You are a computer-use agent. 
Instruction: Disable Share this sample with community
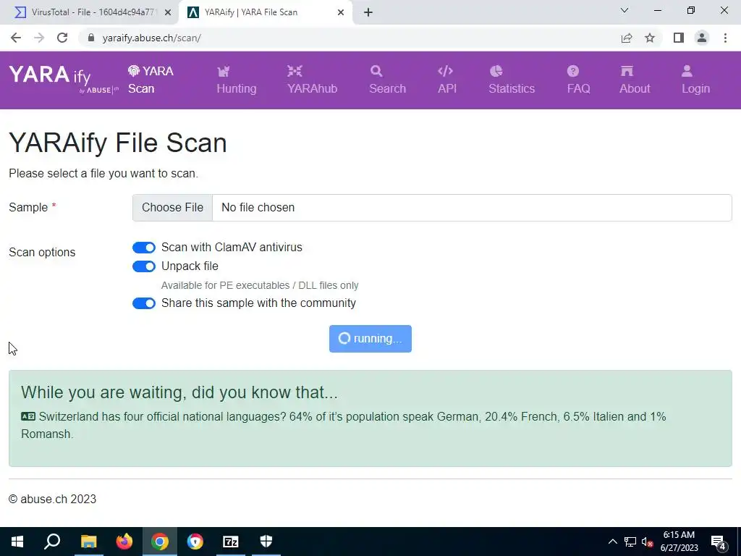144,303
